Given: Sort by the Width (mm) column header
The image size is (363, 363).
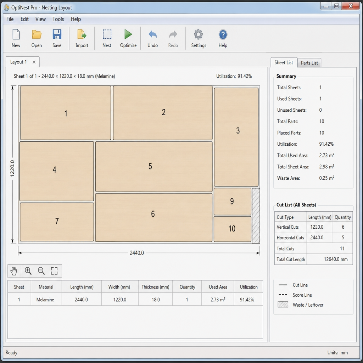Looking at the screenshot, I should tap(119, 287).
